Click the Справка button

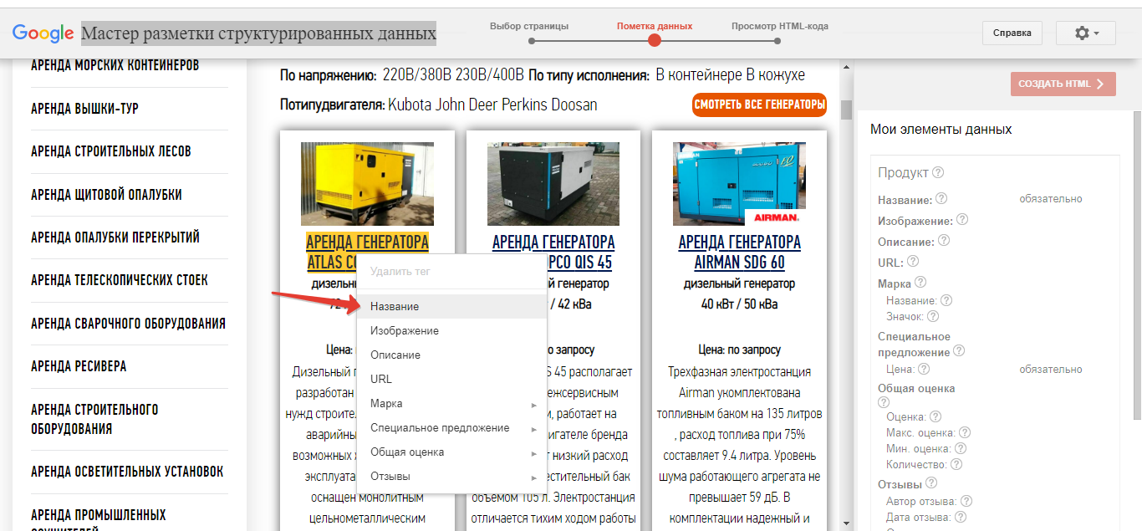[x=1012, y=33]
